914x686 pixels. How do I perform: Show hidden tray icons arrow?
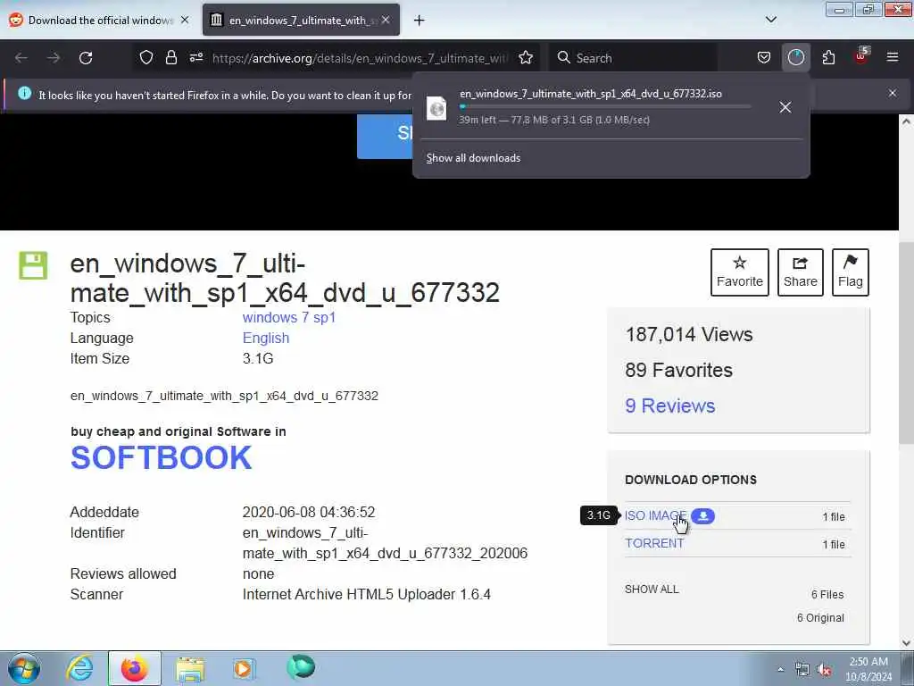(x=780, y=670)
